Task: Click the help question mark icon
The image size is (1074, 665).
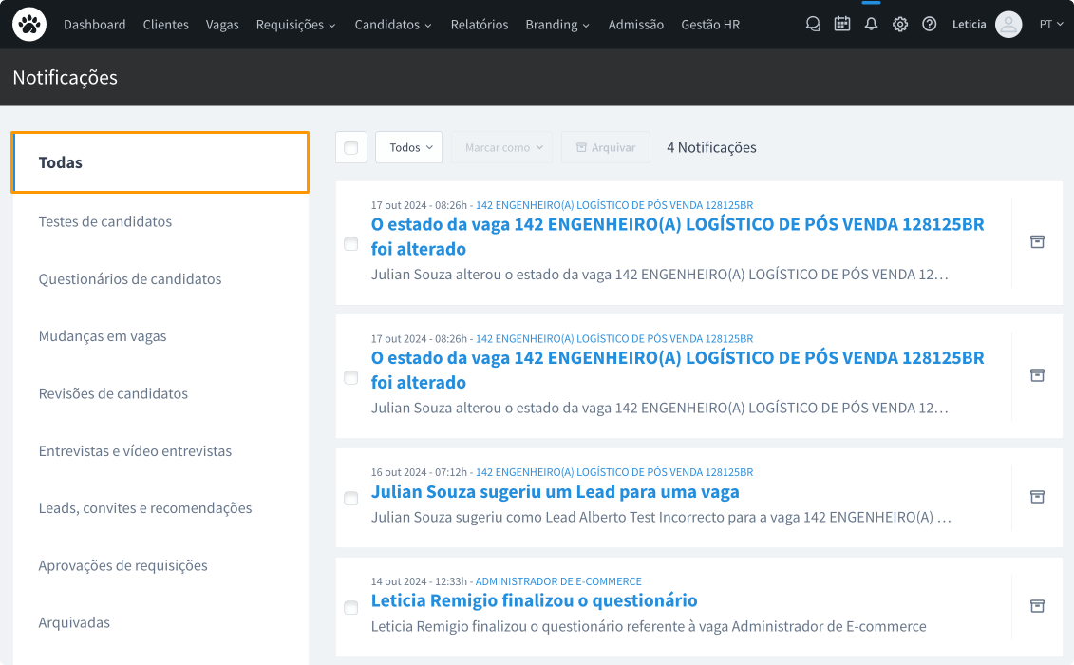Action: pos(930,25)
